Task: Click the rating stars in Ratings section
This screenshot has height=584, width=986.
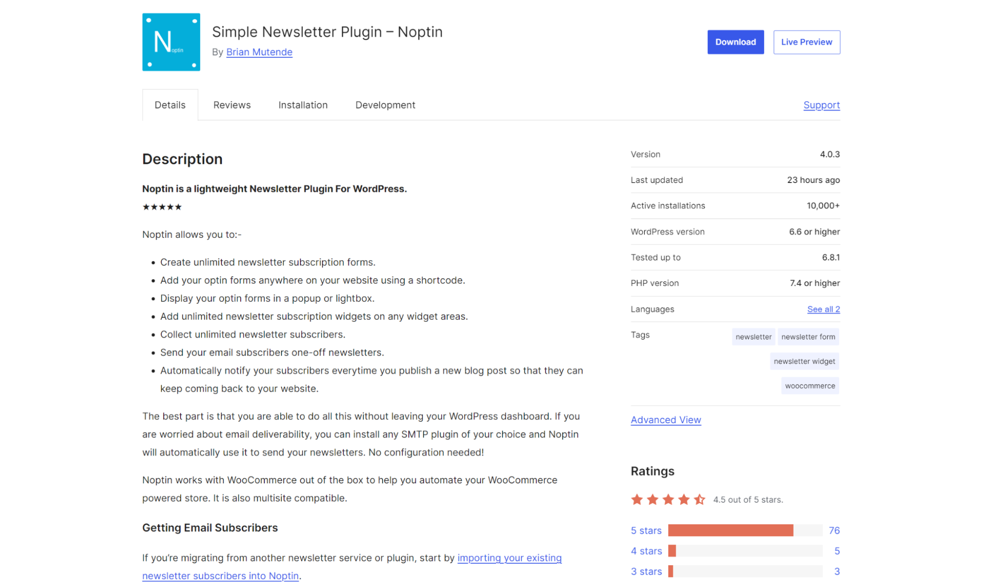Action: (668, 500)
